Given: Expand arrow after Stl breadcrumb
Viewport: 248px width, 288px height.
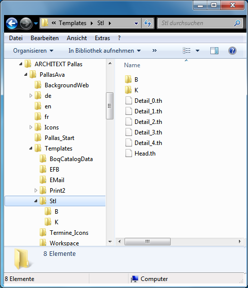Looking at the screenshot, I should 110,23.
